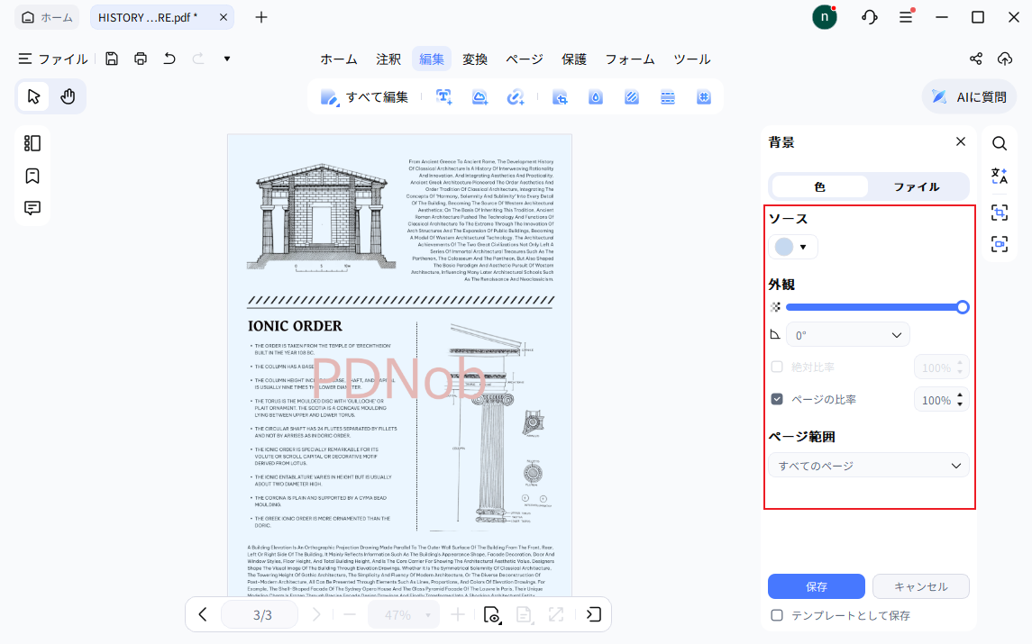Click the background icon in toolbar
Screen dimensions: 1032x644
tap(632, 97)
